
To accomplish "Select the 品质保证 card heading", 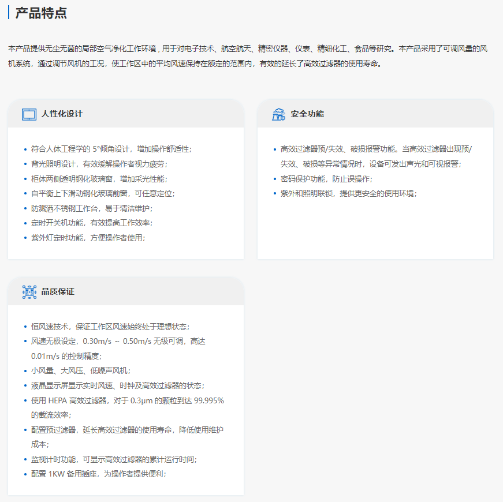I will pos(58,292).
